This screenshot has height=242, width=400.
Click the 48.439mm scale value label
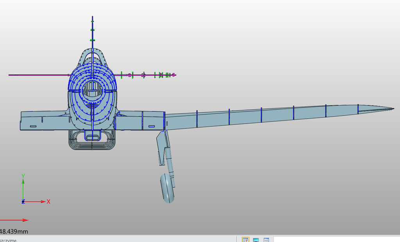[x=14, y=231]
